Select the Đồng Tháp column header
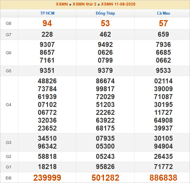 click(x=105, y=13)
